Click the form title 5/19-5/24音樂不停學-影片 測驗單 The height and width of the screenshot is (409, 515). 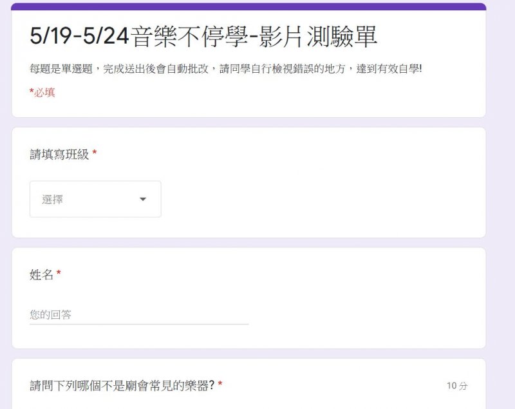[203, 37]
